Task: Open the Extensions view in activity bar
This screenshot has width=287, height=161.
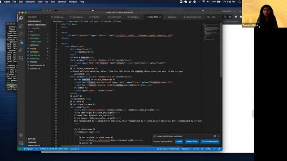Action: pyautogui.click(x=21, y=26)
